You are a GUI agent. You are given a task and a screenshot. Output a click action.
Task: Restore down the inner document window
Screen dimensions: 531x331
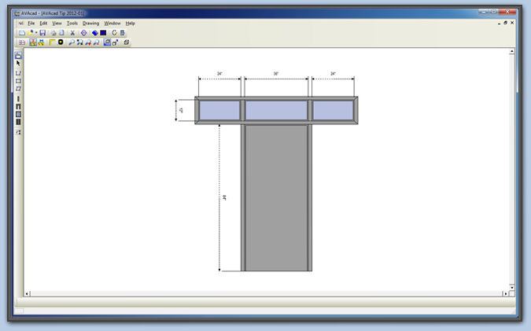[505, 24]
